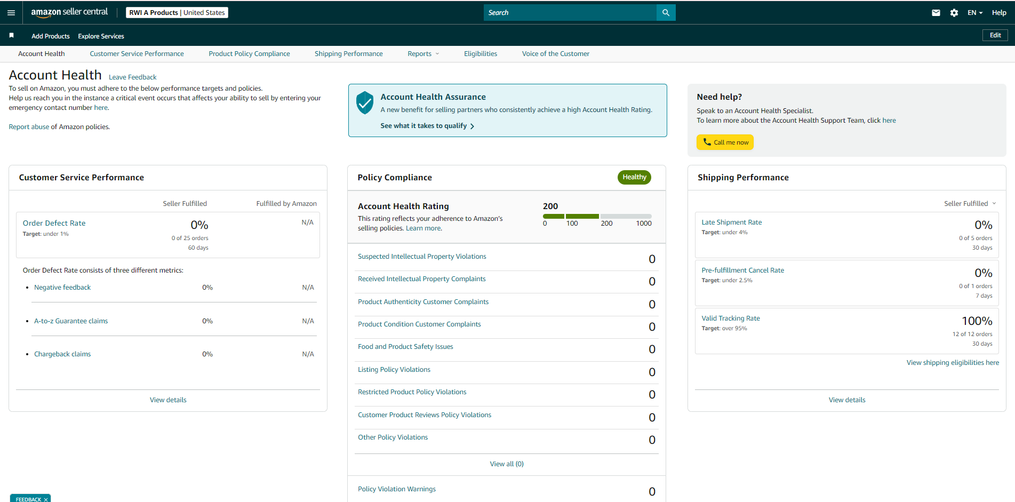Open Policy Violation Warnings link
The width and height of the screenshot is (1015, 502).
[x=397, y=489]
